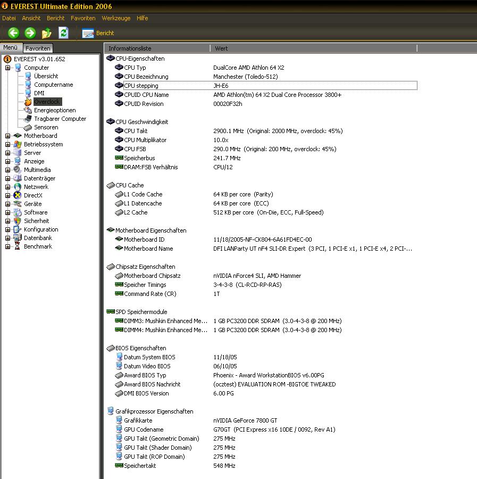Sort by Informationsliste column header
This screenshot has width=477, height=479.
point(157,48)
